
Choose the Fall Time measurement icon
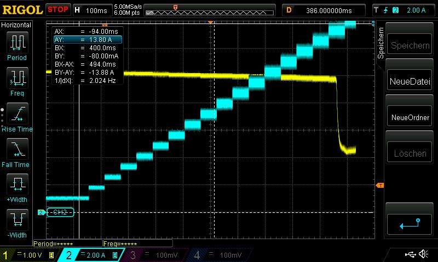coord(18,149)
